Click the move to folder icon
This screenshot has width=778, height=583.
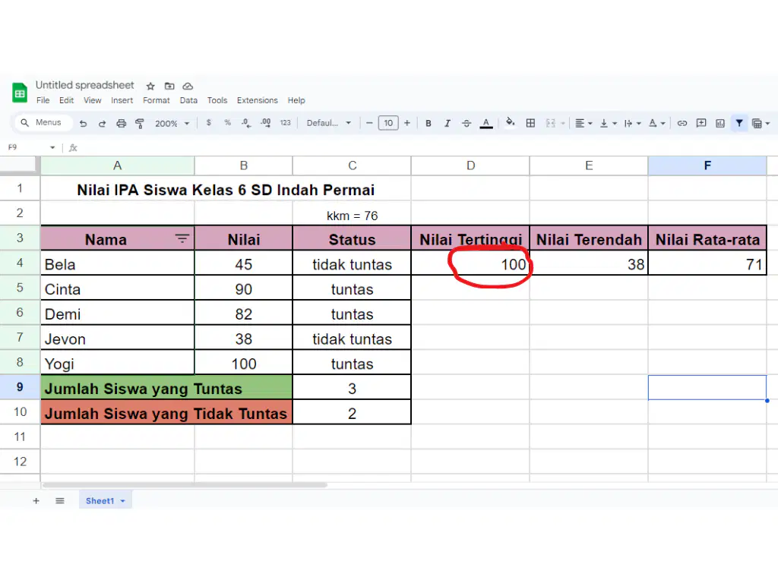[x=169, y=87]
